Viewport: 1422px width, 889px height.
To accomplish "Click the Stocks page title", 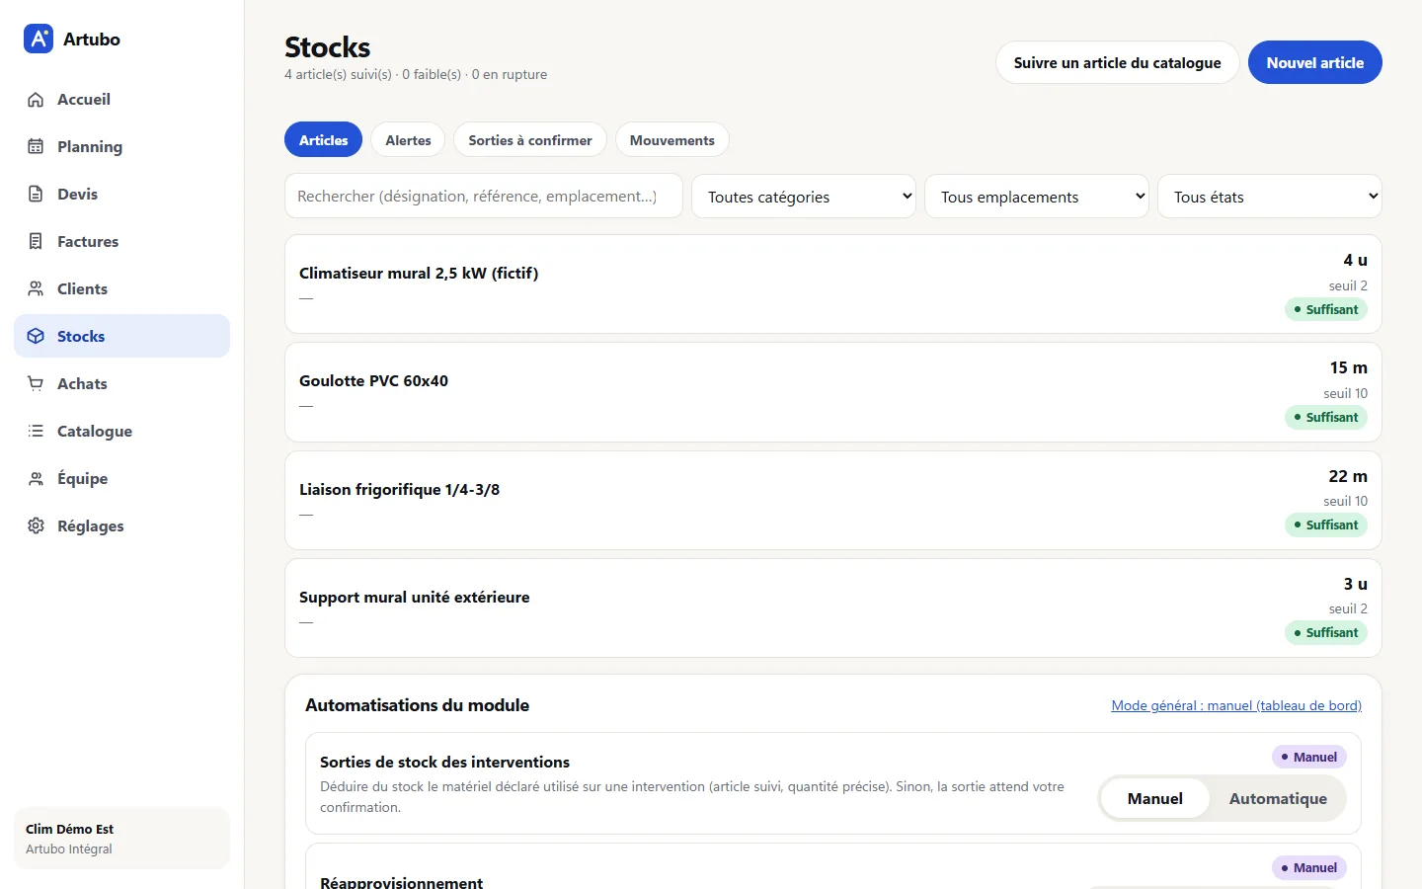I will point(327,46).
